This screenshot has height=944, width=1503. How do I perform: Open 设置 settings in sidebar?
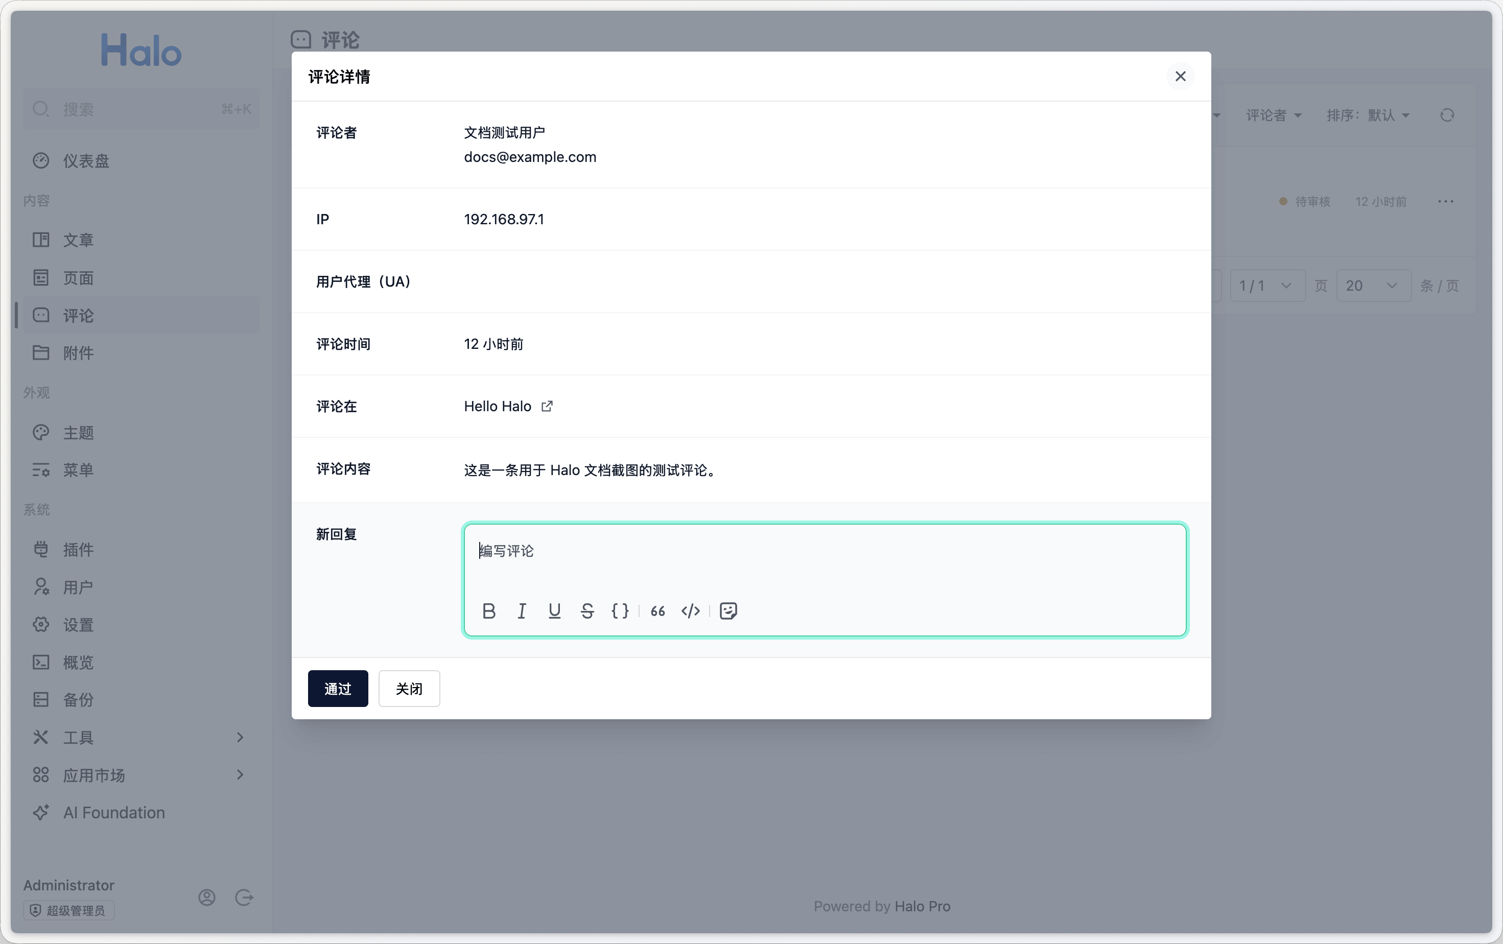[141, 625]
